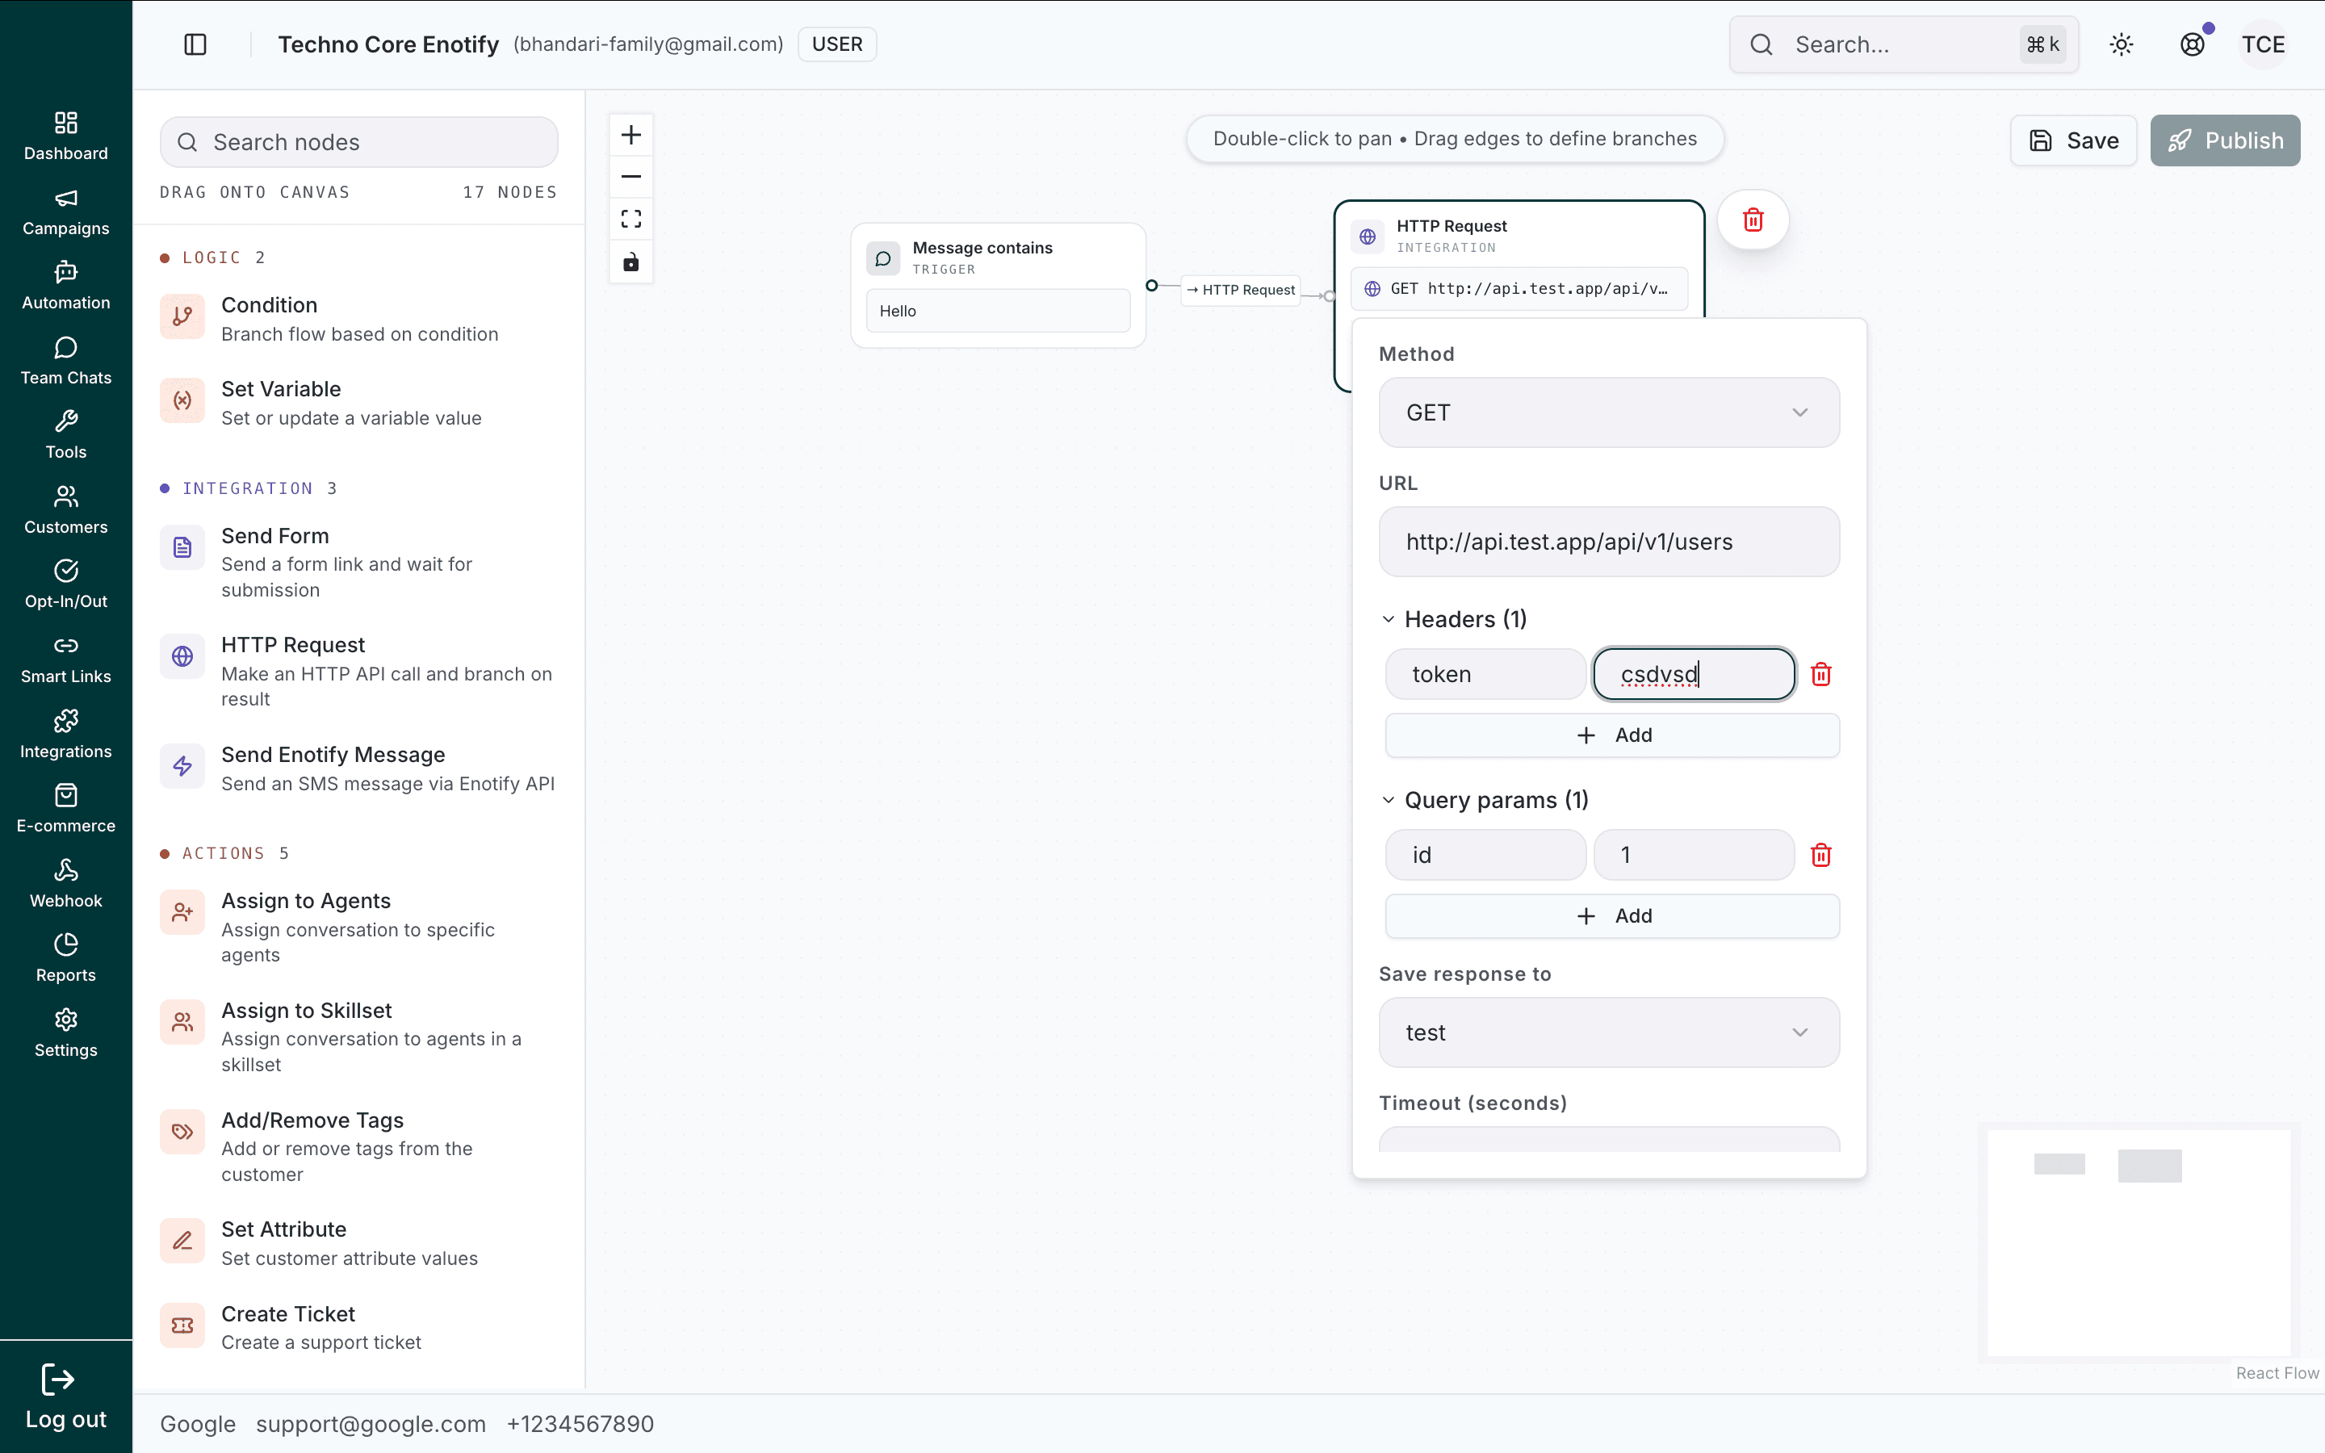The height and width of the screenshot is (1453, 2325).
Task: Open the Opt-In/Out section
Action: click(x=65, y=584)
